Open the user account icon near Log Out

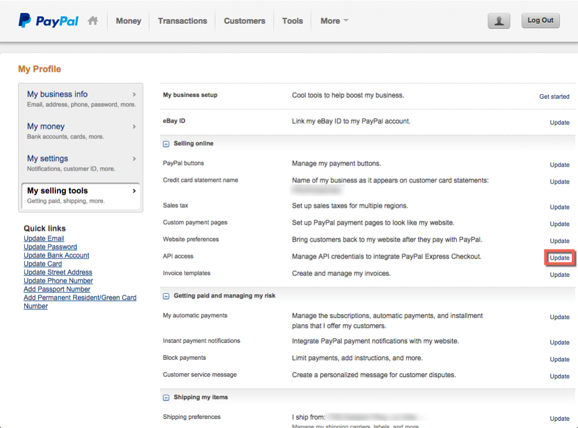coord(498,20)
